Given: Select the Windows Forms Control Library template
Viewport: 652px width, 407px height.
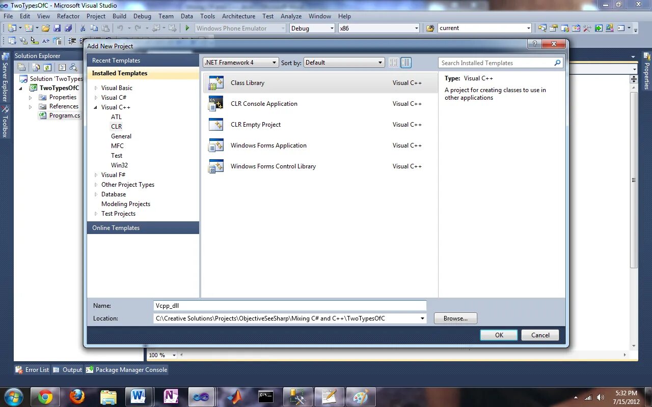Looking at the screenshot, I should click(320, 166).
